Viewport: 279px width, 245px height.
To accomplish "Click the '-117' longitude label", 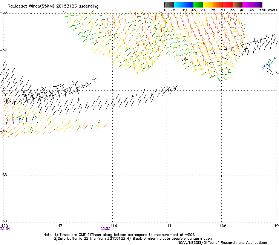I will pyautogui.click(x=58, y=226).
